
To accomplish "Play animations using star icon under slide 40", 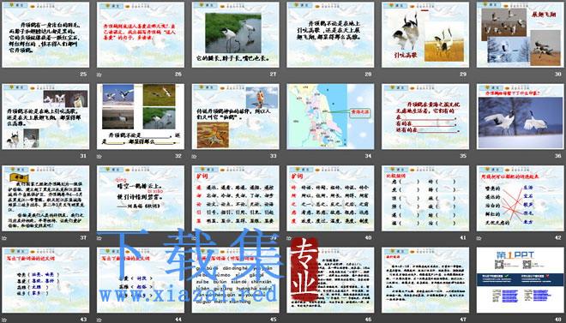I will pyautogui.click(x=289, y=238).
